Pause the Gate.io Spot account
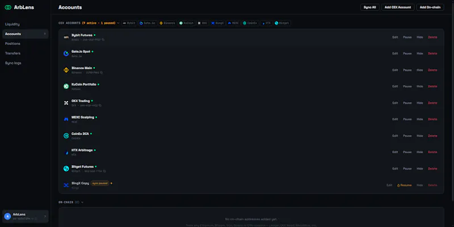This screenshot has height=227, width=454. click(x=407, y=53)
